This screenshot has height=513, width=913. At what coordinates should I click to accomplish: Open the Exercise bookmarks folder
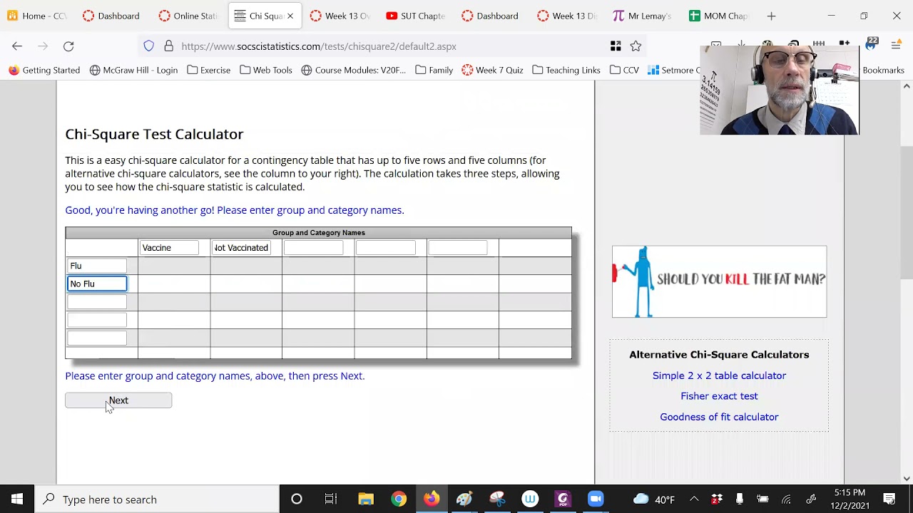tap(208, 70)
